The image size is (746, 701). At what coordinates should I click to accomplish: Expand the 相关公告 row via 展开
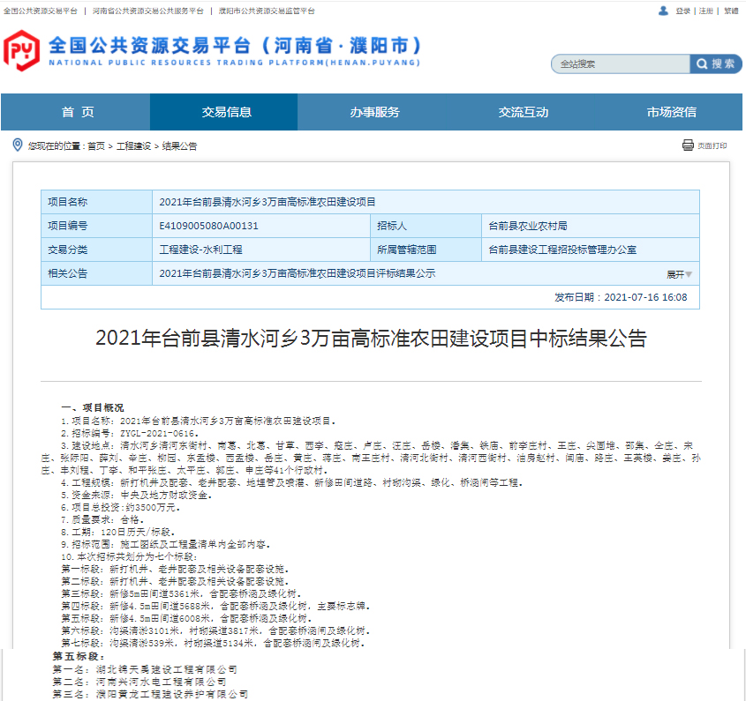click(x=676, y=274)
